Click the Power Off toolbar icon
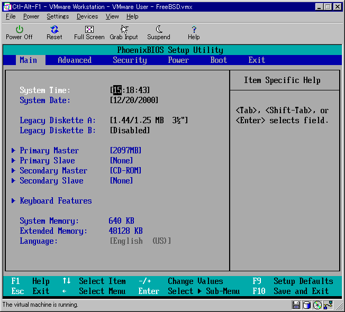Image resolution: width=345 pixels, height=312 pixels. (20, 29)
